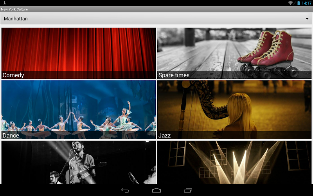Click the Spare times label text
The image size is (313, 196).
[174, 75]
